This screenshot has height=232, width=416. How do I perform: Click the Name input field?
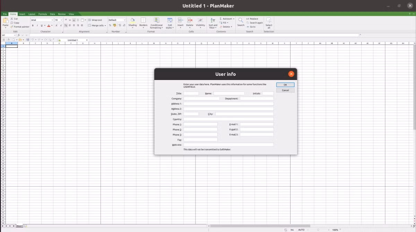coord(229,93)
